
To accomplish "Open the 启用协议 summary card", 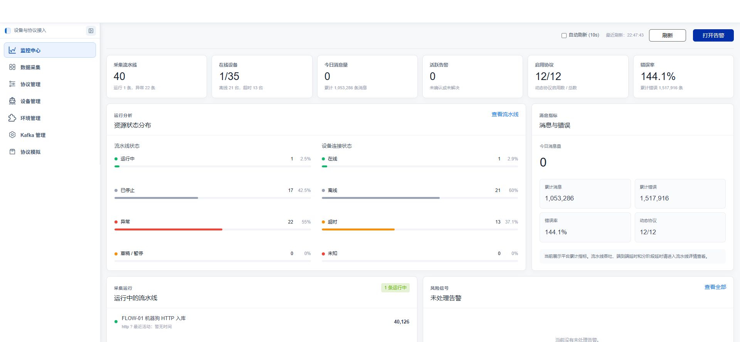I will pos(578,77).
